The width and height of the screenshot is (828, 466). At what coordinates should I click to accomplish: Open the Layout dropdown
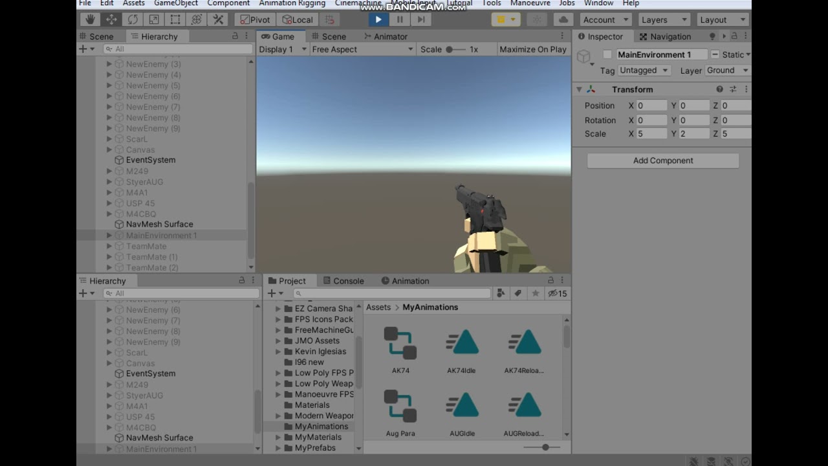coord(723,19)
